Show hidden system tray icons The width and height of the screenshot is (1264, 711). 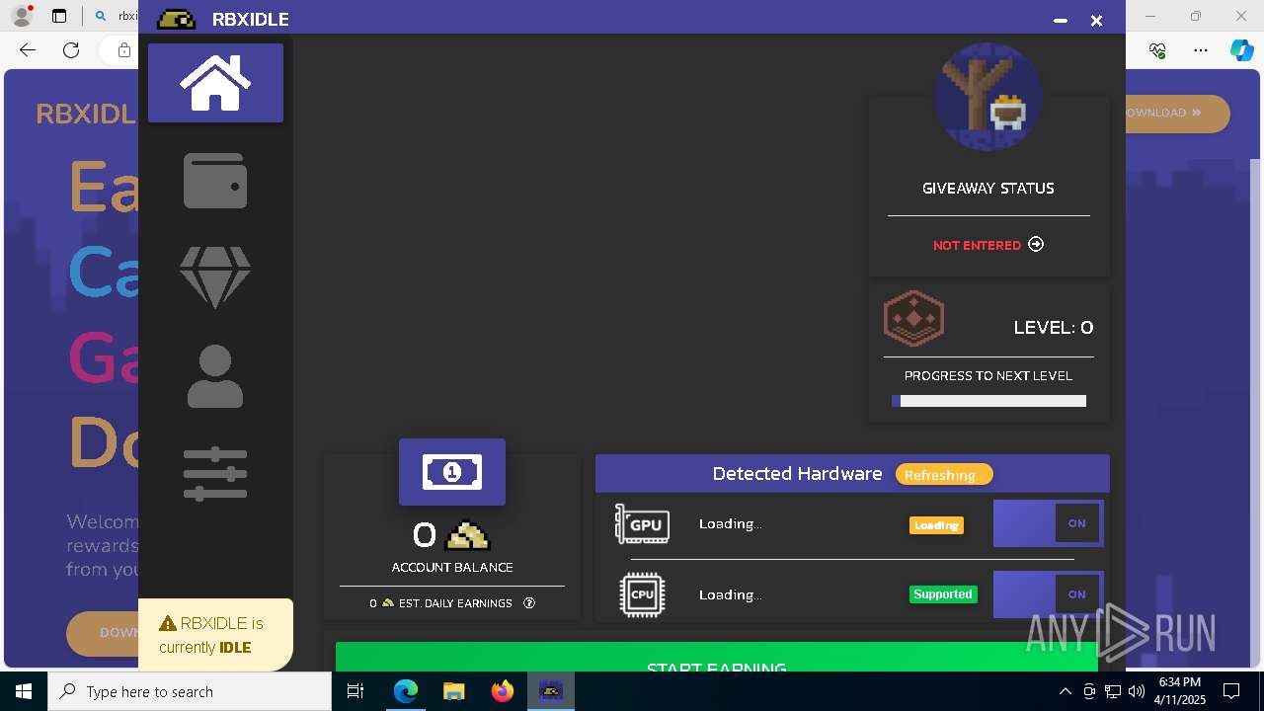coord(1065,691)
